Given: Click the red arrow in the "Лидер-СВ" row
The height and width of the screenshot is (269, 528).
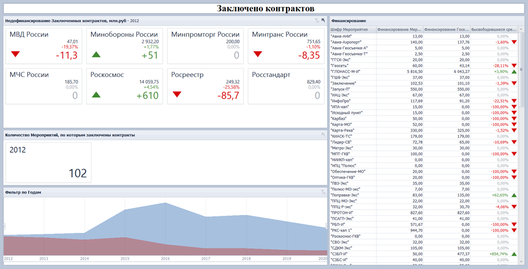Looking at the screenshot, I should (514, 142).
